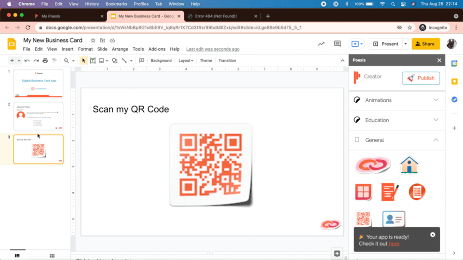Insert the house sticker from Poexis
This screenshot has height=260, width=463.
409,165
